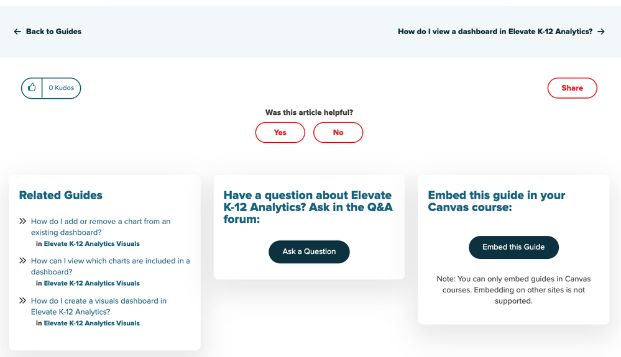Open second Elevate K-12 Analytics Visuals category link
621x357 pixels.
[91, 283]
